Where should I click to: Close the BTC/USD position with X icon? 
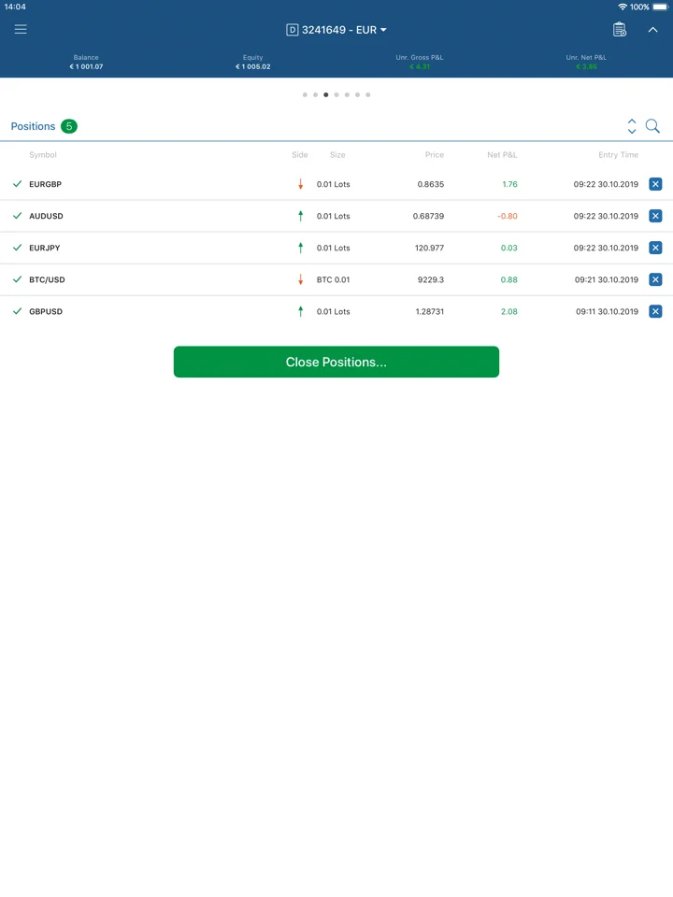pyautogui.click(x=655, y=279)
